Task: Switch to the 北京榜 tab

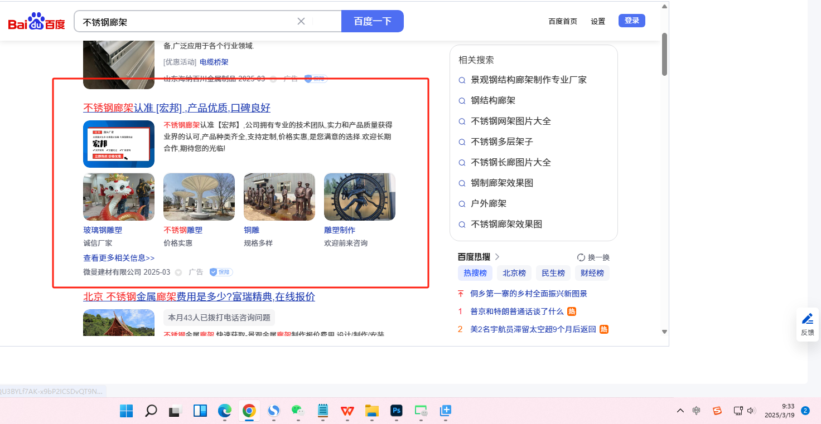Action: 514,273
